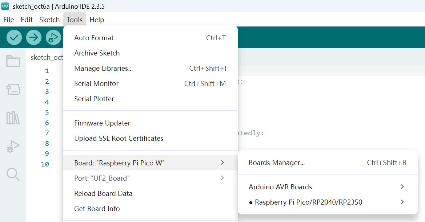Expand selected Raspberry Pi Pico/RP2040/RP2350 submenu

point(328,202)
